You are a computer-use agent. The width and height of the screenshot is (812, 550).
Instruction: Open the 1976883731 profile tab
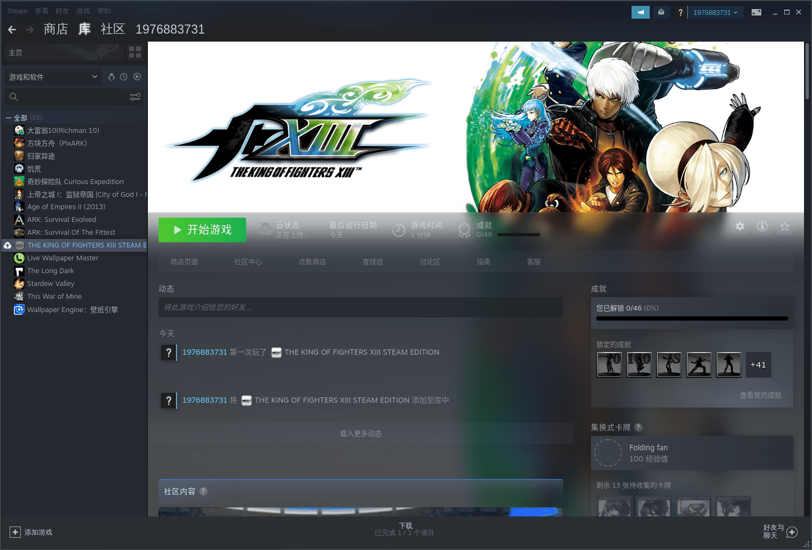coord(170,29)
